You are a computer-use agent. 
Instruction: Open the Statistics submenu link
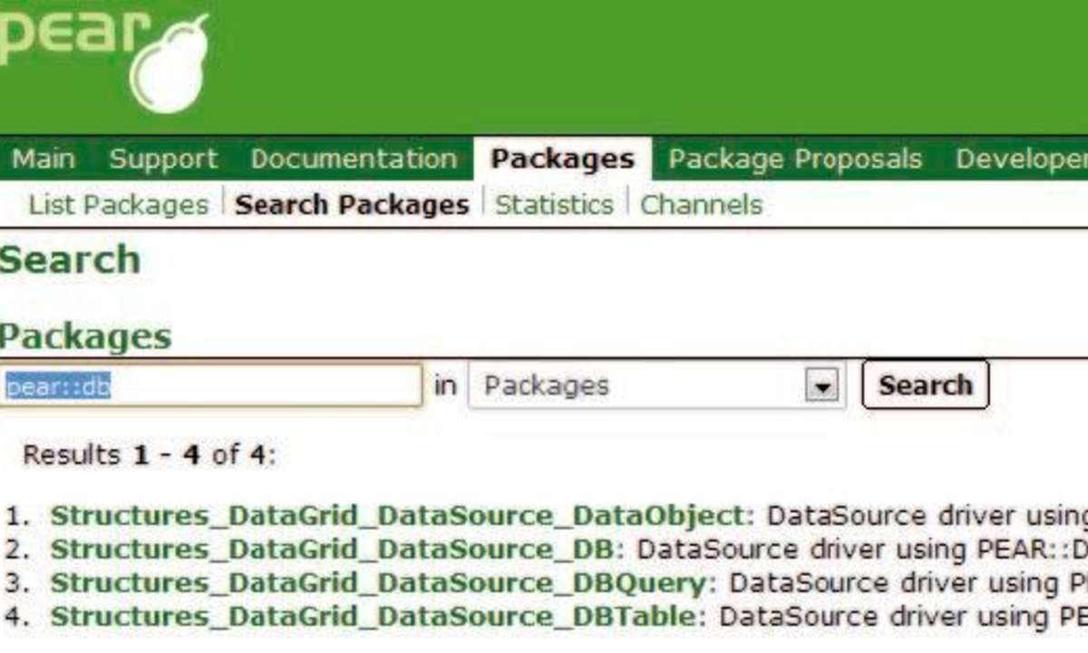click(554, 205)
